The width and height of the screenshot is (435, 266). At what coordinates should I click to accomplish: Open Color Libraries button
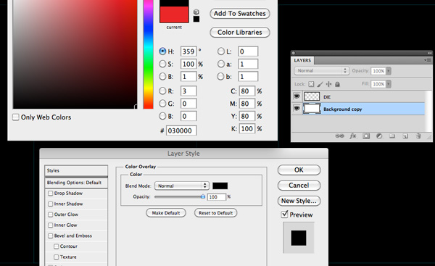pyautogui.click(x=240, y=32)
